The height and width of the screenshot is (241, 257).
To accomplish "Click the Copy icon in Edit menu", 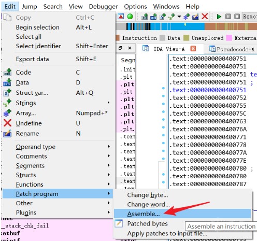I will [7, 18].
